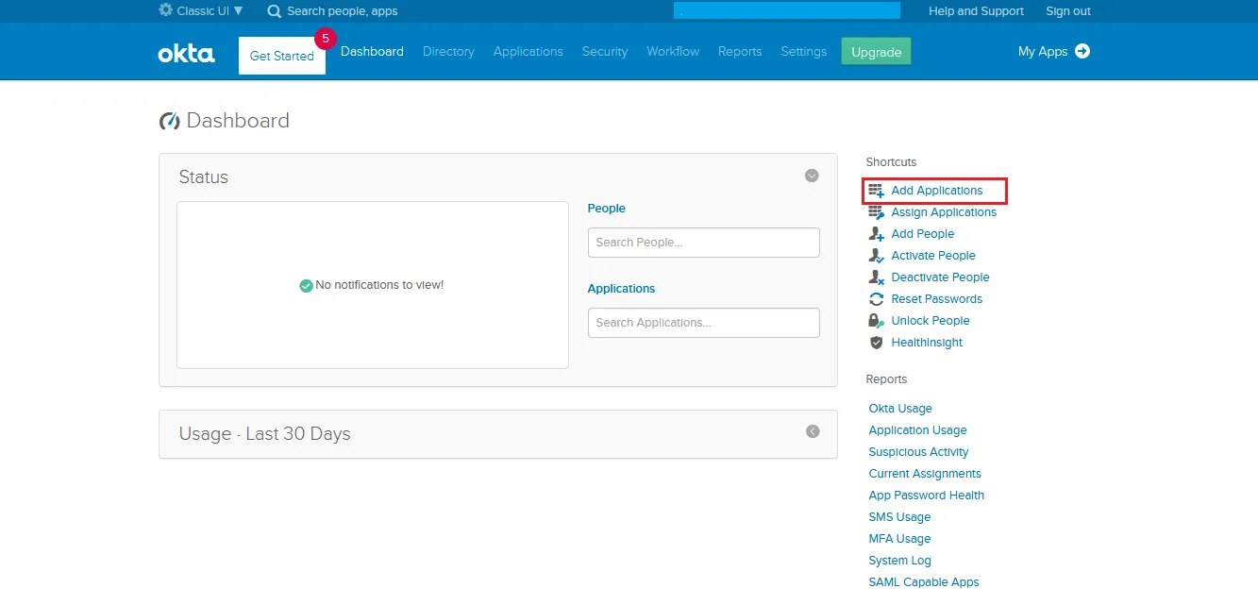
Task: Click the Reset Passwords refresh icon
Action: point(876,299)
